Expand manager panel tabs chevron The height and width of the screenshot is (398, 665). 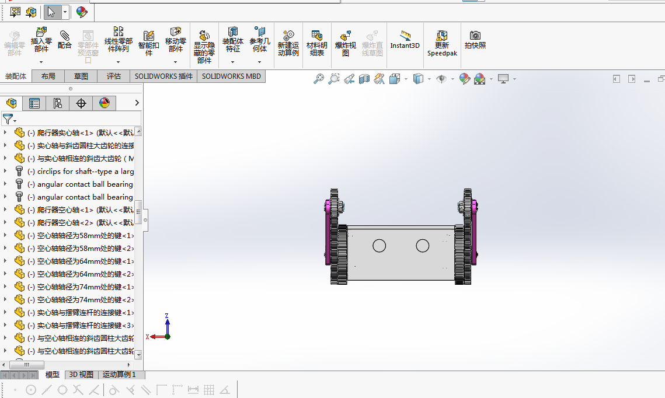[137, 103]
